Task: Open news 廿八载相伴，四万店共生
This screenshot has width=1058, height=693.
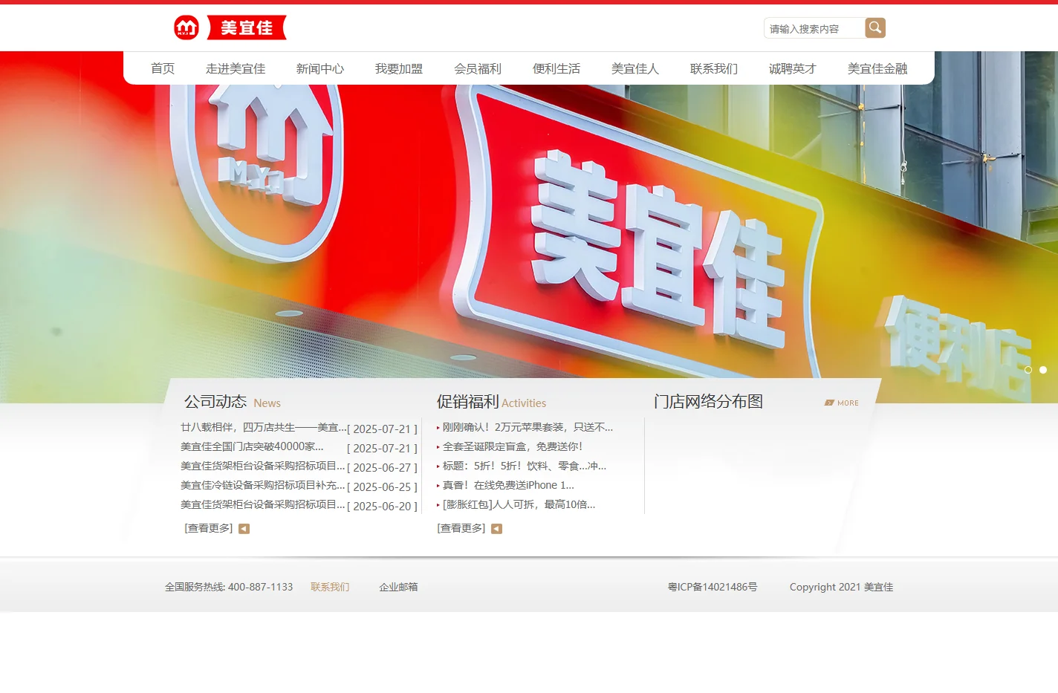Action: pos(263,427)
